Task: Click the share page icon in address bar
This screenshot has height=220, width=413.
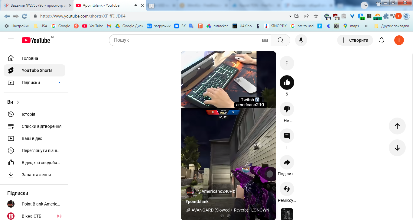Action: [306, 16]
